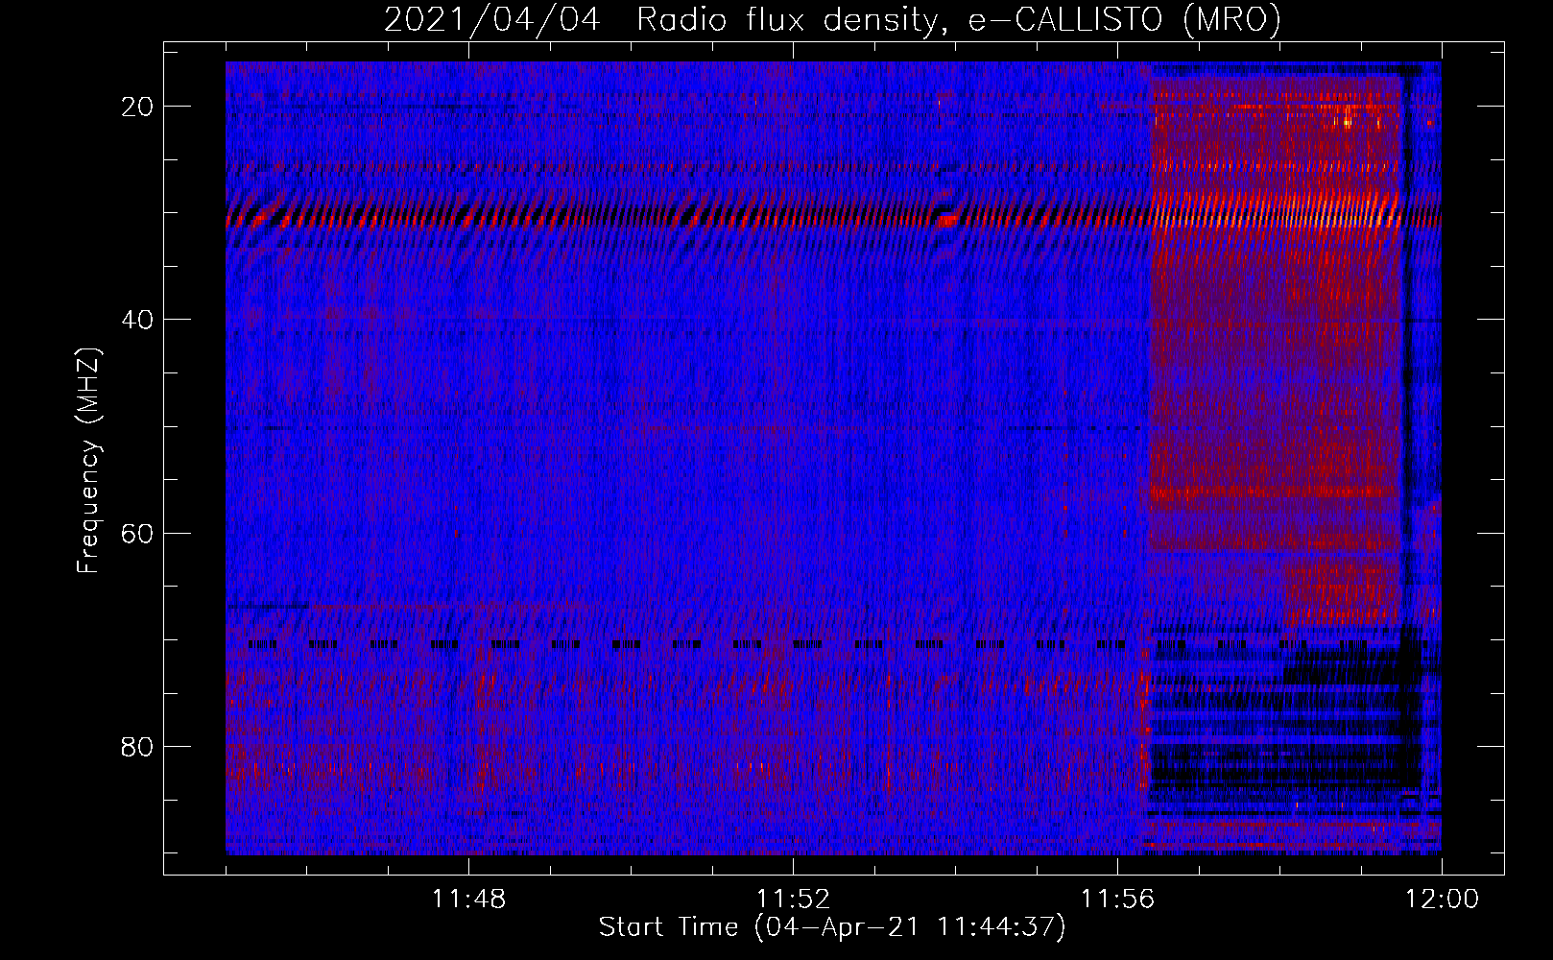This screenshot has height=960, width=1553.
Task: Click the red striped interference band near 30 MHz
Action: click(x=686, y=219)
